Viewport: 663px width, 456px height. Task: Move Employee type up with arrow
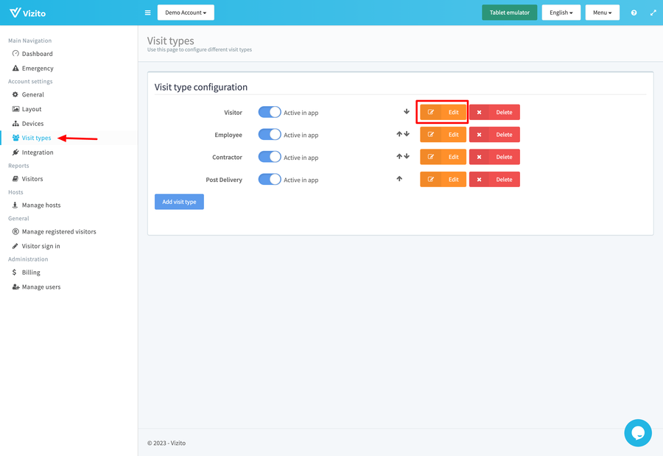click(399, 135)
